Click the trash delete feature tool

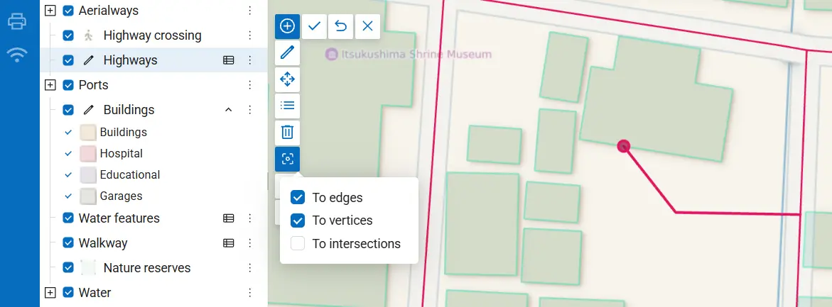tap(287, 132)
